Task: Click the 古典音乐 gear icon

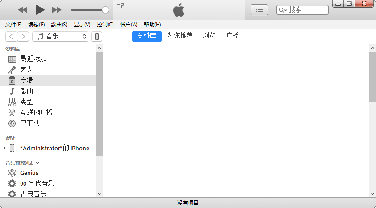Action: [12, 194]
